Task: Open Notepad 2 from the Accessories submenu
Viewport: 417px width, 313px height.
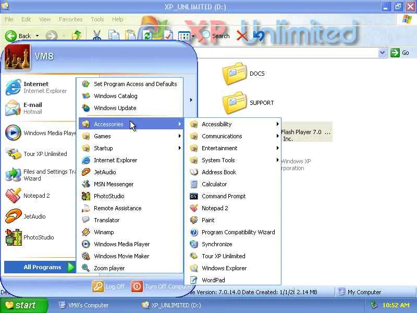Action: [233, 208]
